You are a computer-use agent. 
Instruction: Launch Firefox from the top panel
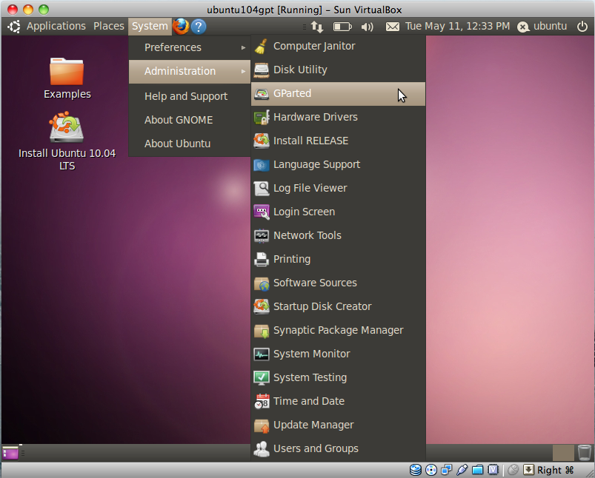click(x=181, y=26)
